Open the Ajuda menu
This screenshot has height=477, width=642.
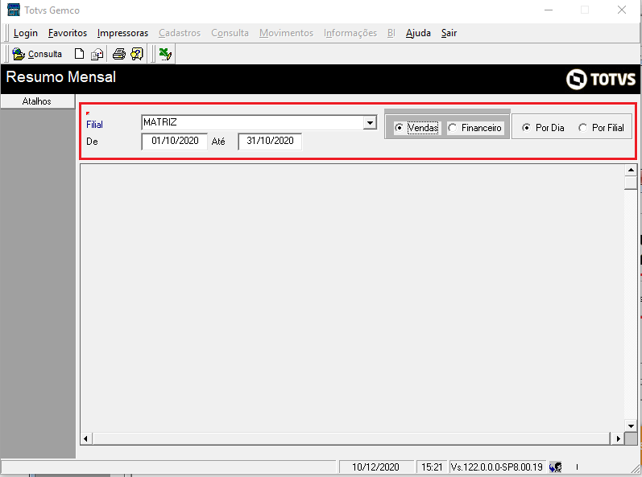pos(418,33)
